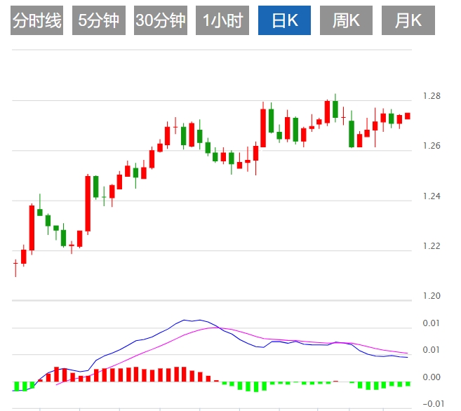Show the 周K weekly chart
This screenshot has height=411, width=461.
pyautogui.click(x=346, y=21)
